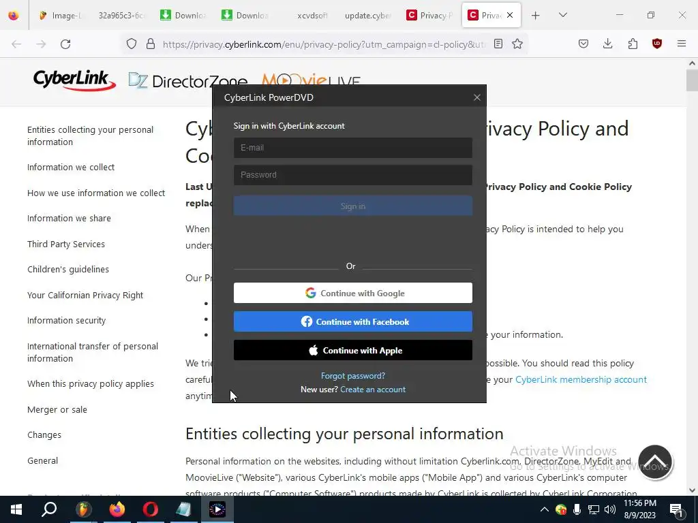The image size is (698, 523).
Task: Open the tracking protection shield icon
Action: click(x=132, y=44)
